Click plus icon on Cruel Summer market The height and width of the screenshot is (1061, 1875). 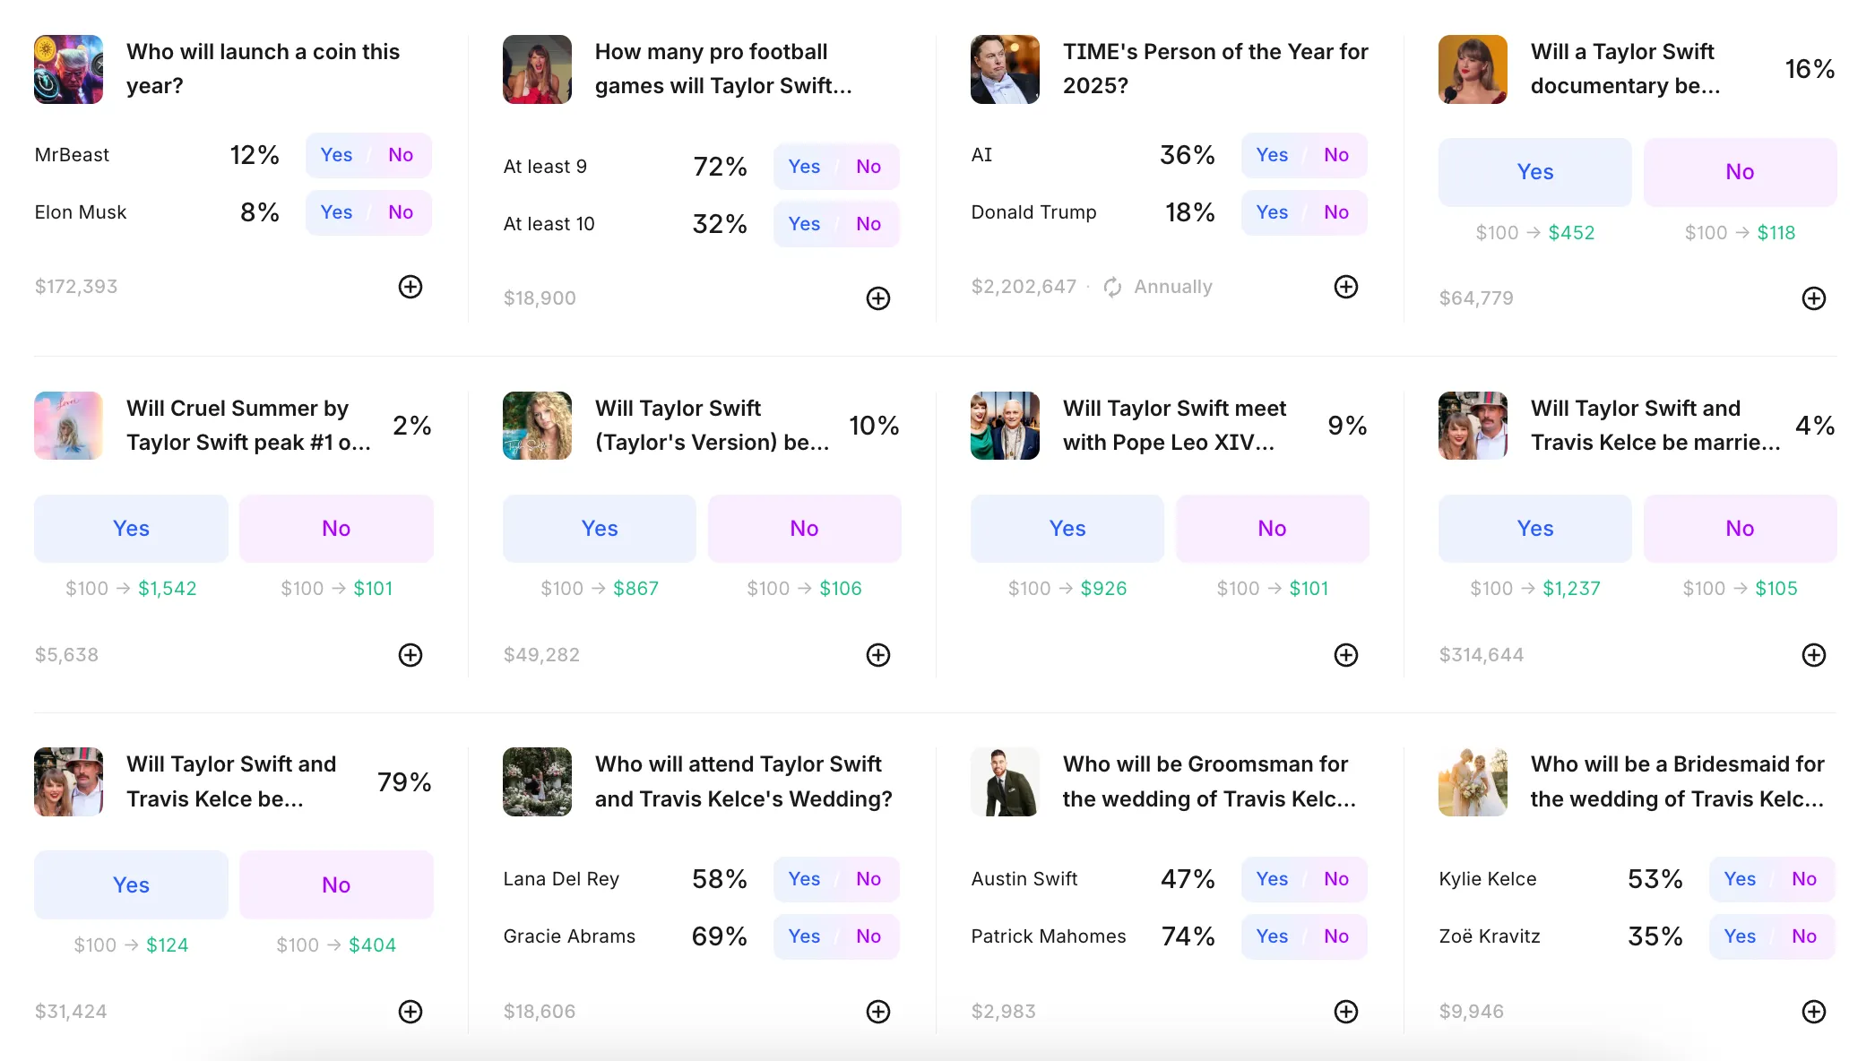(x=410, y=655)
